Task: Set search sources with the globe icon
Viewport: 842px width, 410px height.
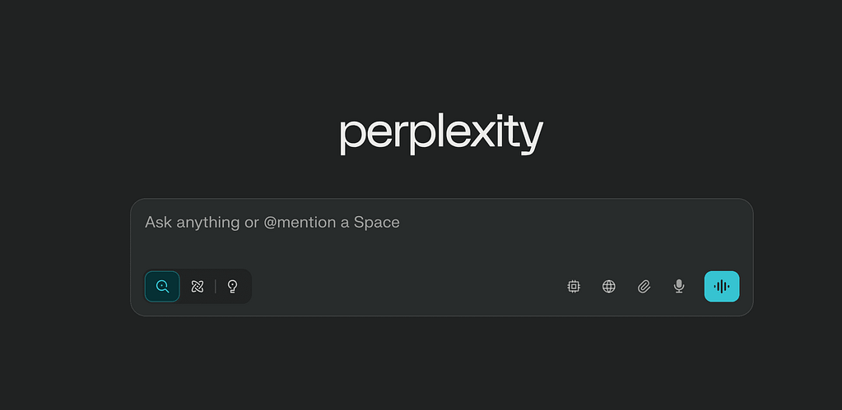Action: pos(609,287)
